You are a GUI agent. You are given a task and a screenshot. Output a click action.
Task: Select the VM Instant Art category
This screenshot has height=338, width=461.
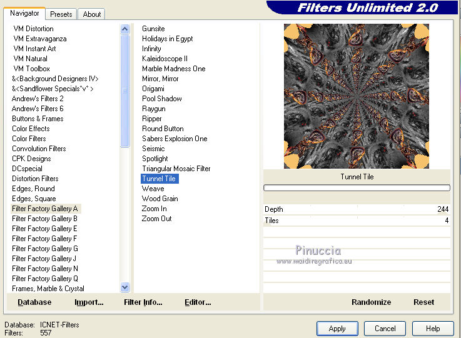point(34,49)
